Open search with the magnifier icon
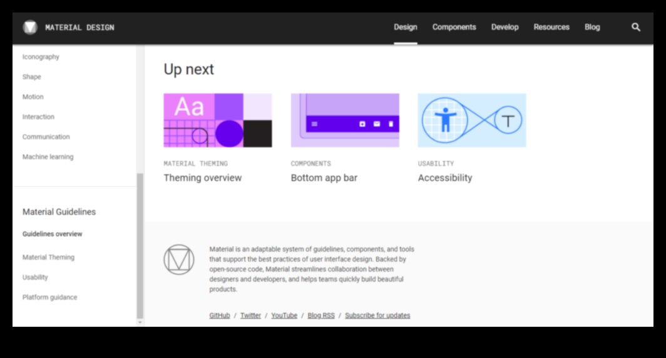Image resolution: width=666 pixels, height=358 pixels. (636, 27)
